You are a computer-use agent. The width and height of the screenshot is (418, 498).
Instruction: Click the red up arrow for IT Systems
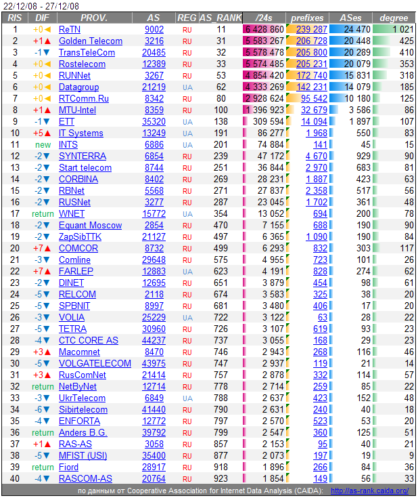pyautogui.click(x=47, y=133)
